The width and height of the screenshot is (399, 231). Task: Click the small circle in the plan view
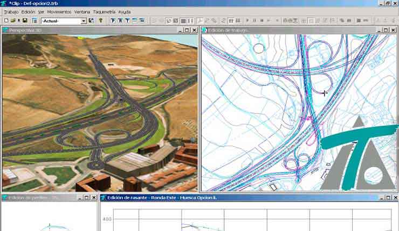[259, 48]
